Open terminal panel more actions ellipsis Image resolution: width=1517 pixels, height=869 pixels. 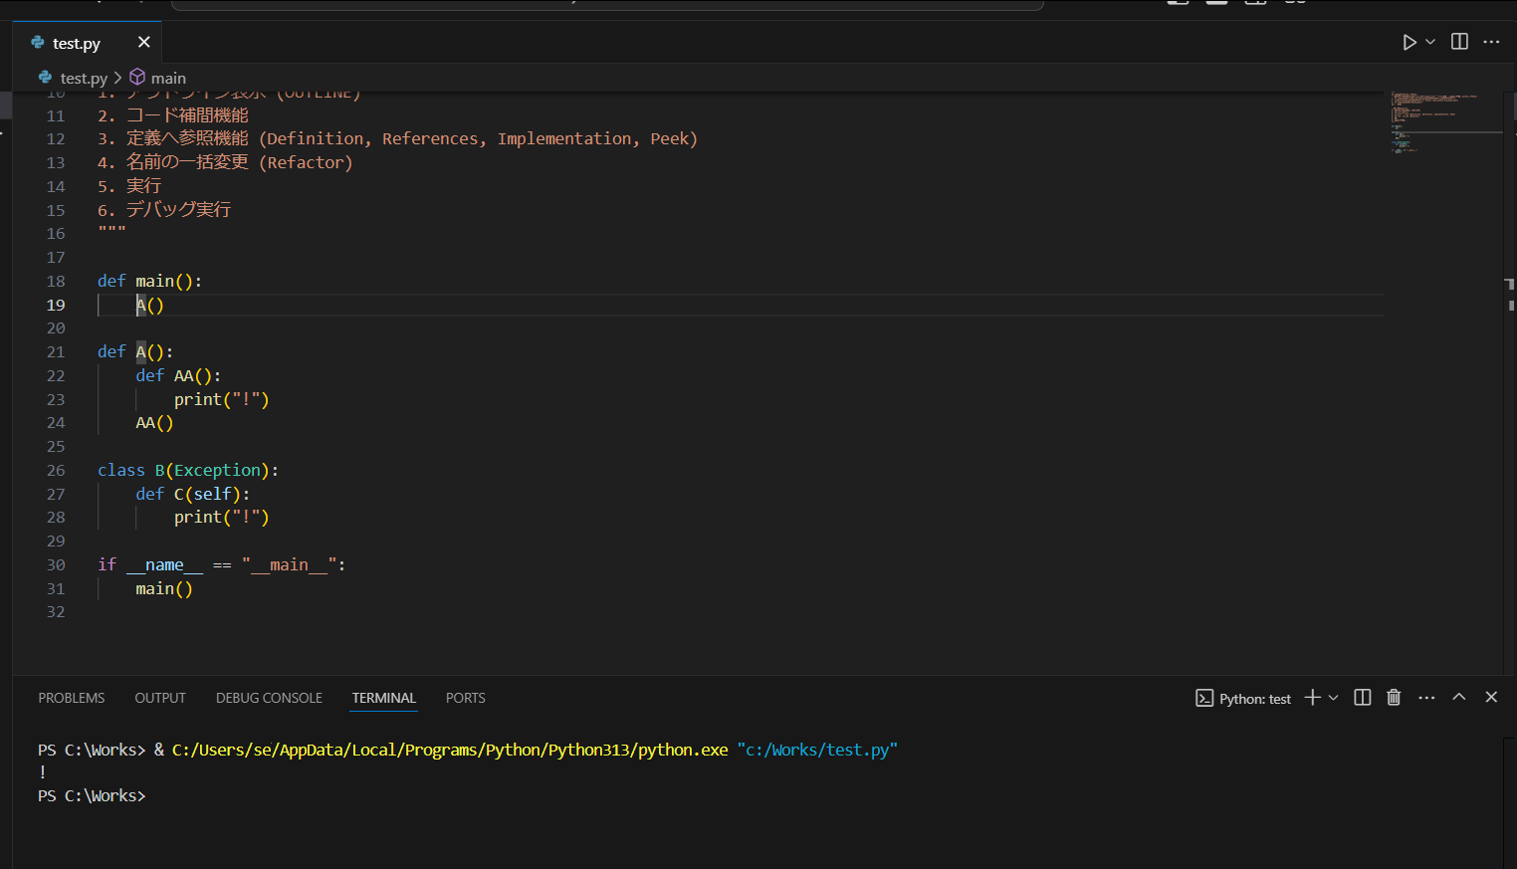point(1426,698)
